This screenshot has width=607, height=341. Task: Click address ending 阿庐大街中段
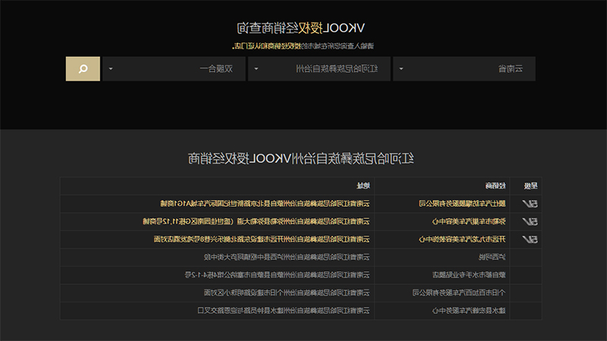(287, 257)
